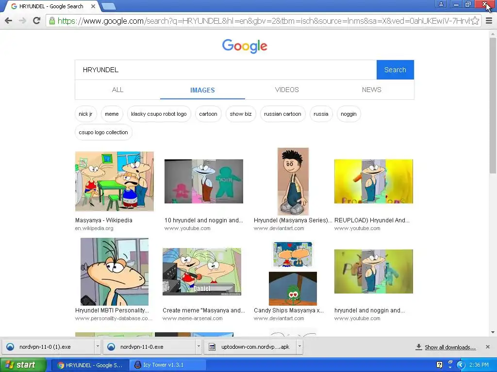The image size is (497, 372).
Task: Select the show biz chip
Action: pyautogui.click(x=241, y=114)
